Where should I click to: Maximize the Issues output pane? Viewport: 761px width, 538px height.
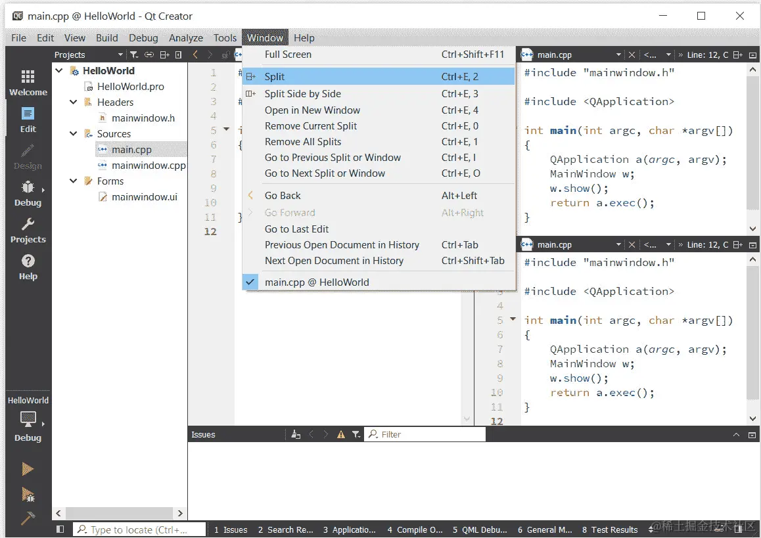736,435
